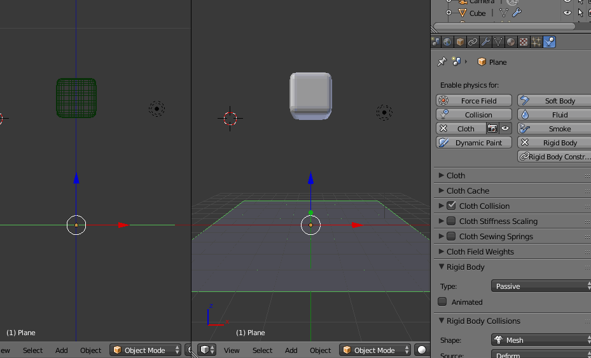
Task: Toggle Cube selectability arrow in outliner
Action: [580, 13]
